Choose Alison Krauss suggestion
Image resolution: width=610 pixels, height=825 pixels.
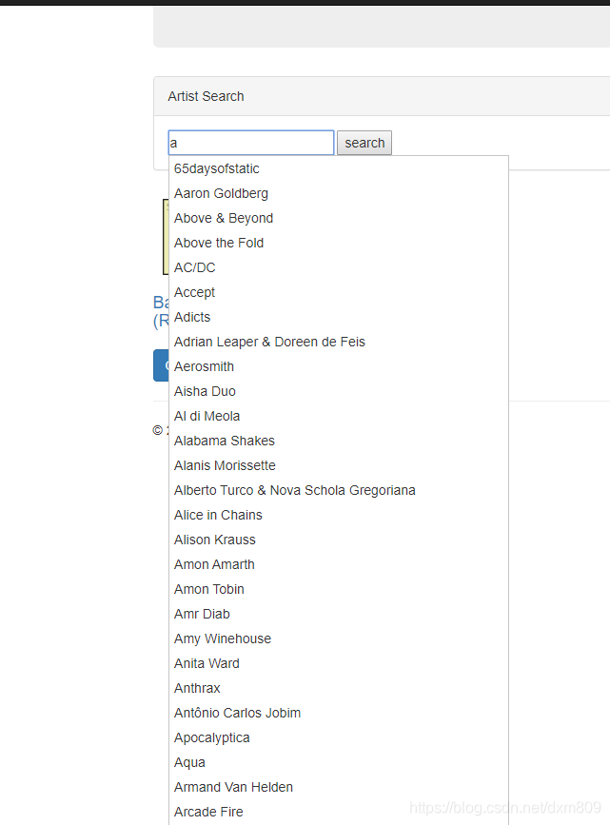click(x=339, y=540)
